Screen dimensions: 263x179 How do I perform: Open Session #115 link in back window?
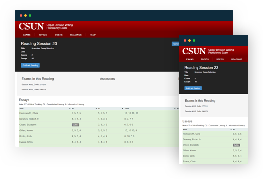(34, 90)
